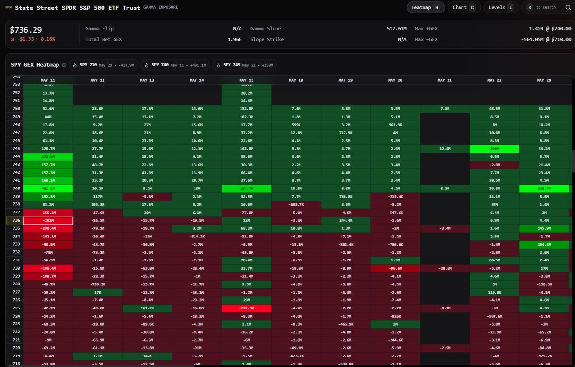Image resolution: width=575 pixels, height=367 pixels.
Task: Click the flame icon in the SPY 740 chip
Action: tap(147, 65)
